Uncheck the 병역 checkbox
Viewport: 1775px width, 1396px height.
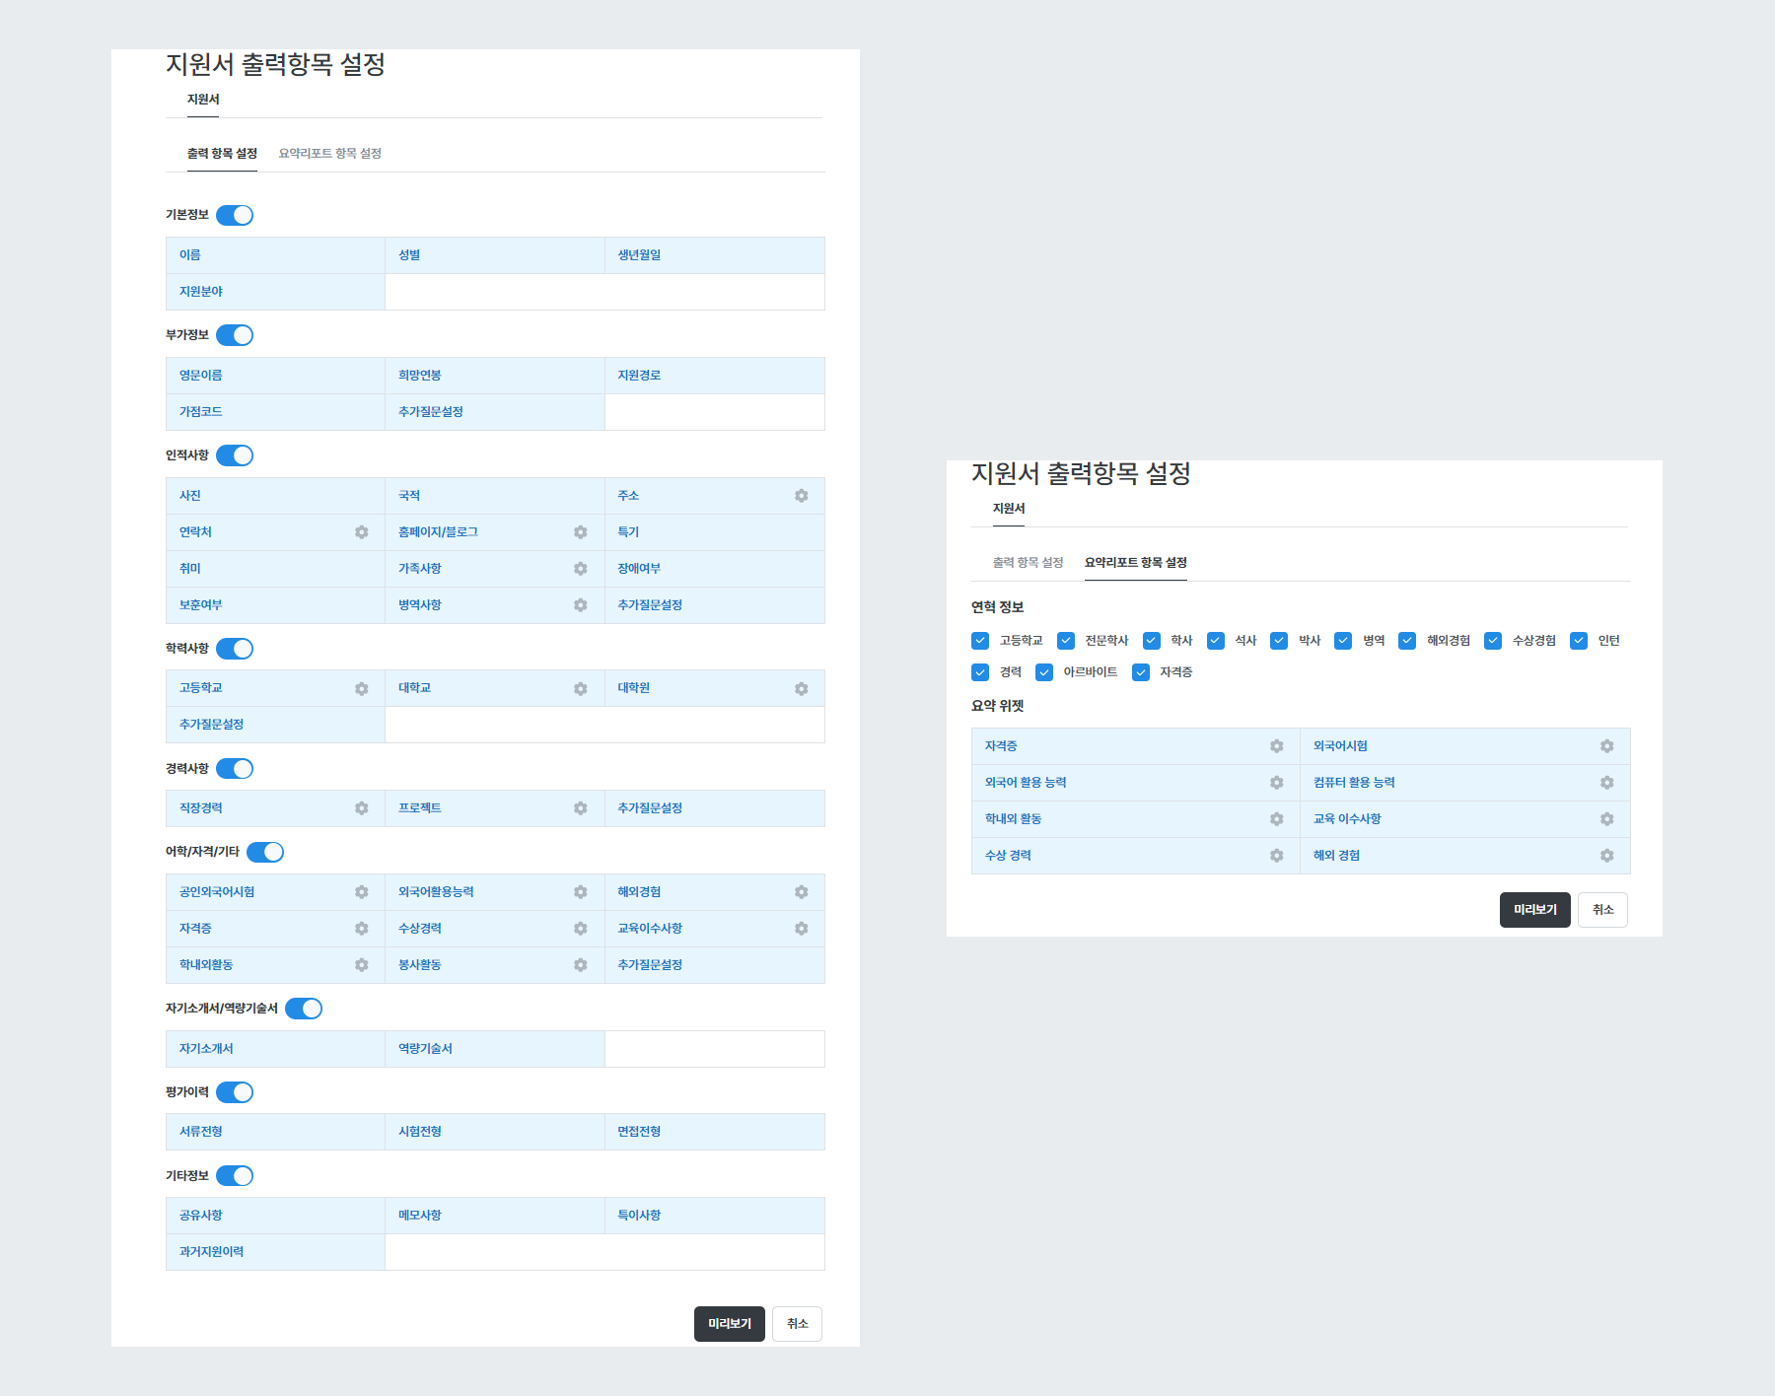[x=1343, y=641]
